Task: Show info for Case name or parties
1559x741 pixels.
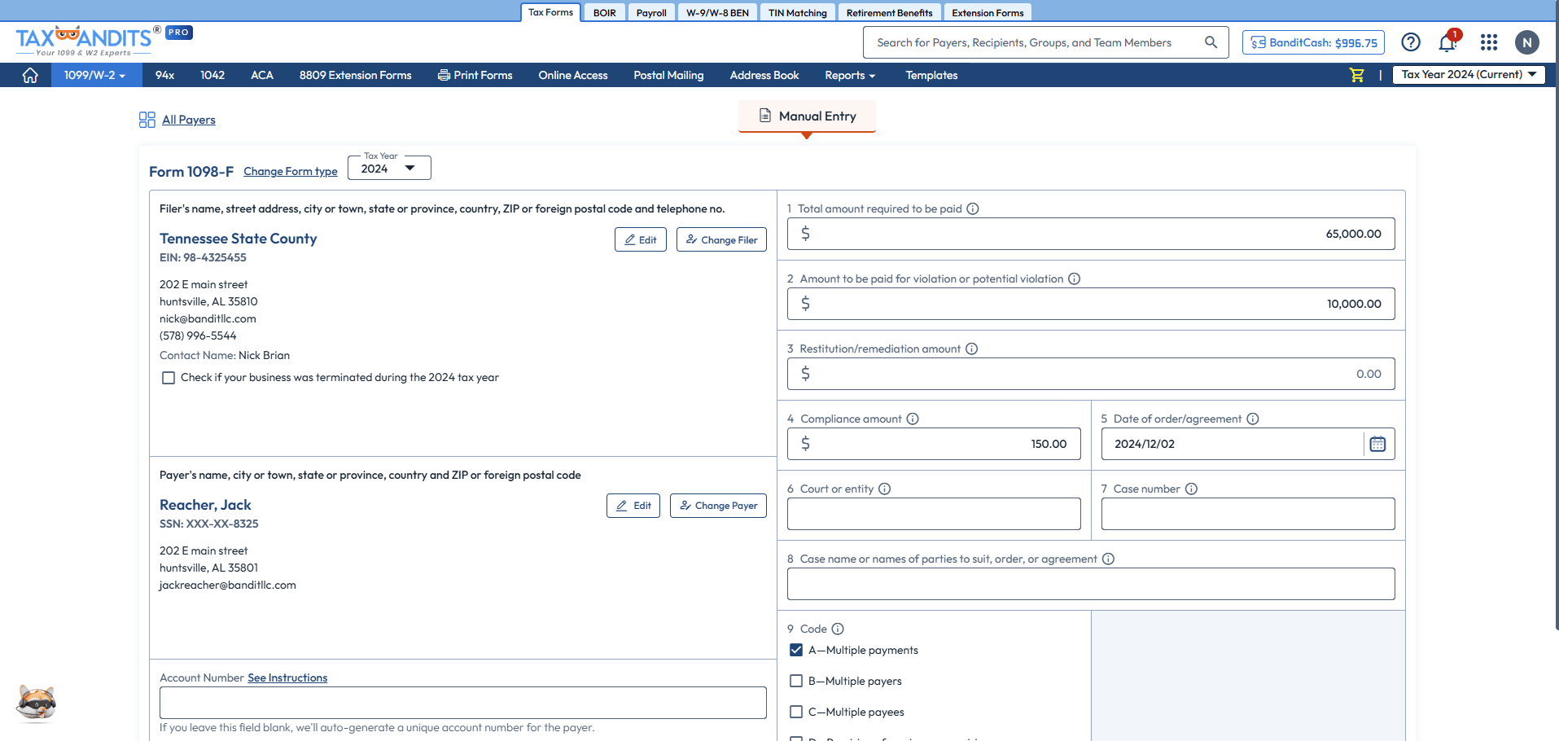Action: [x=1108, y=559]
